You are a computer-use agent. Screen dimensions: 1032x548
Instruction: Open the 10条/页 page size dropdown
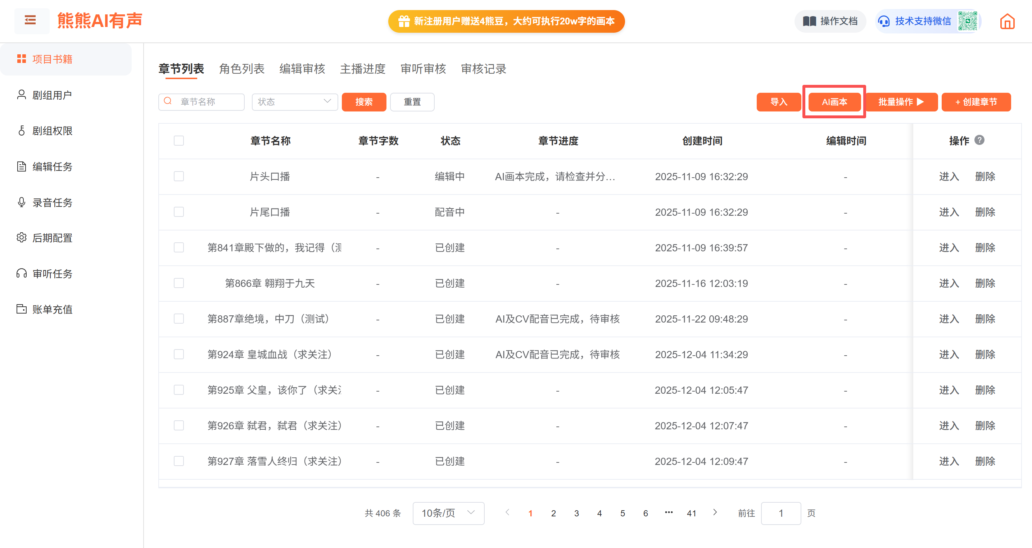pos(448,513)
